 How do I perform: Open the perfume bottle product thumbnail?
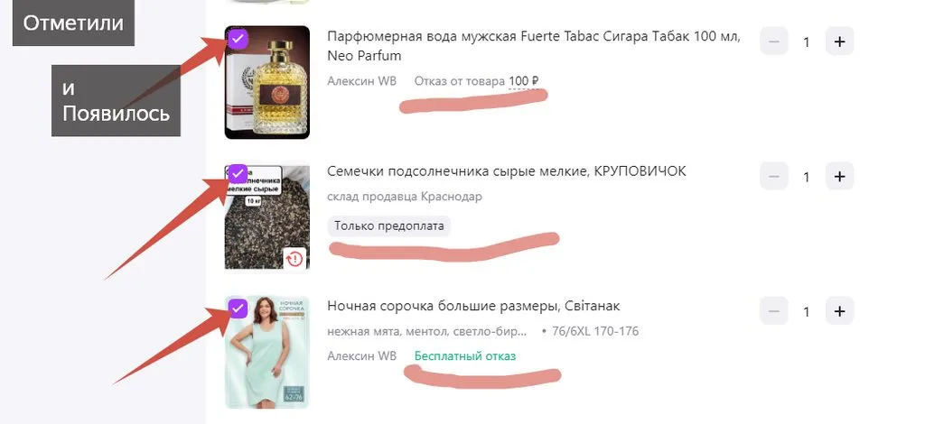(267, 82)
